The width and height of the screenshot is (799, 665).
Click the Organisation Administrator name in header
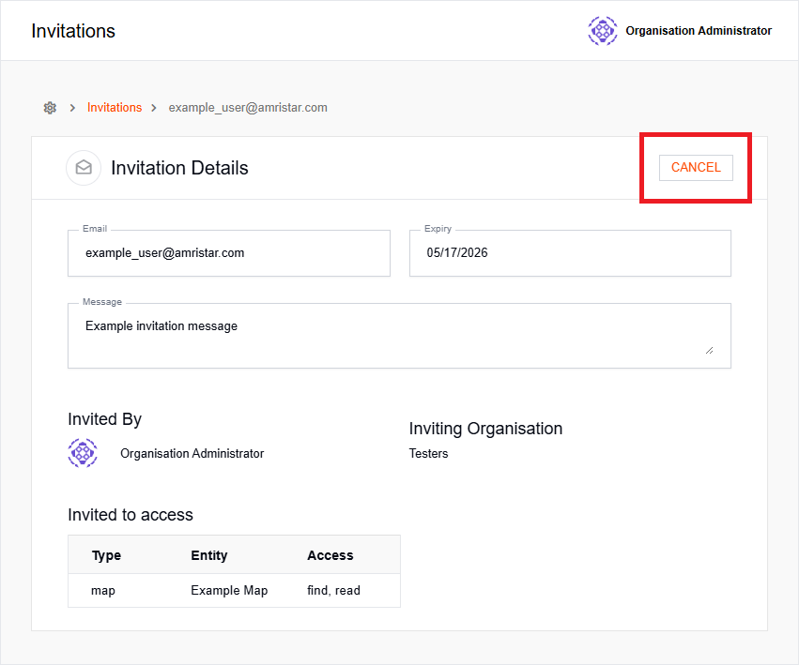coord(699,31)
